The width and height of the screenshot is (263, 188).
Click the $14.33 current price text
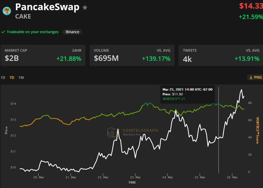(251, 6)
